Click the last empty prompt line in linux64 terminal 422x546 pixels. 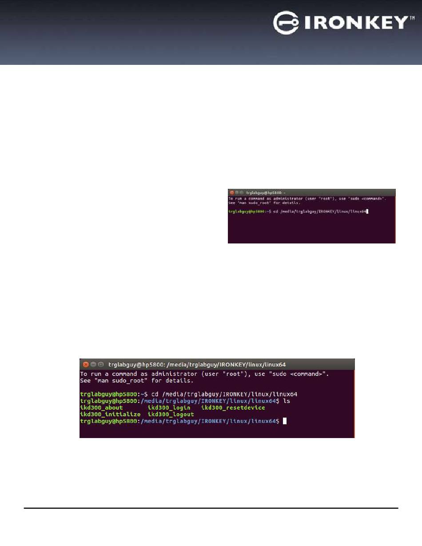183,421
